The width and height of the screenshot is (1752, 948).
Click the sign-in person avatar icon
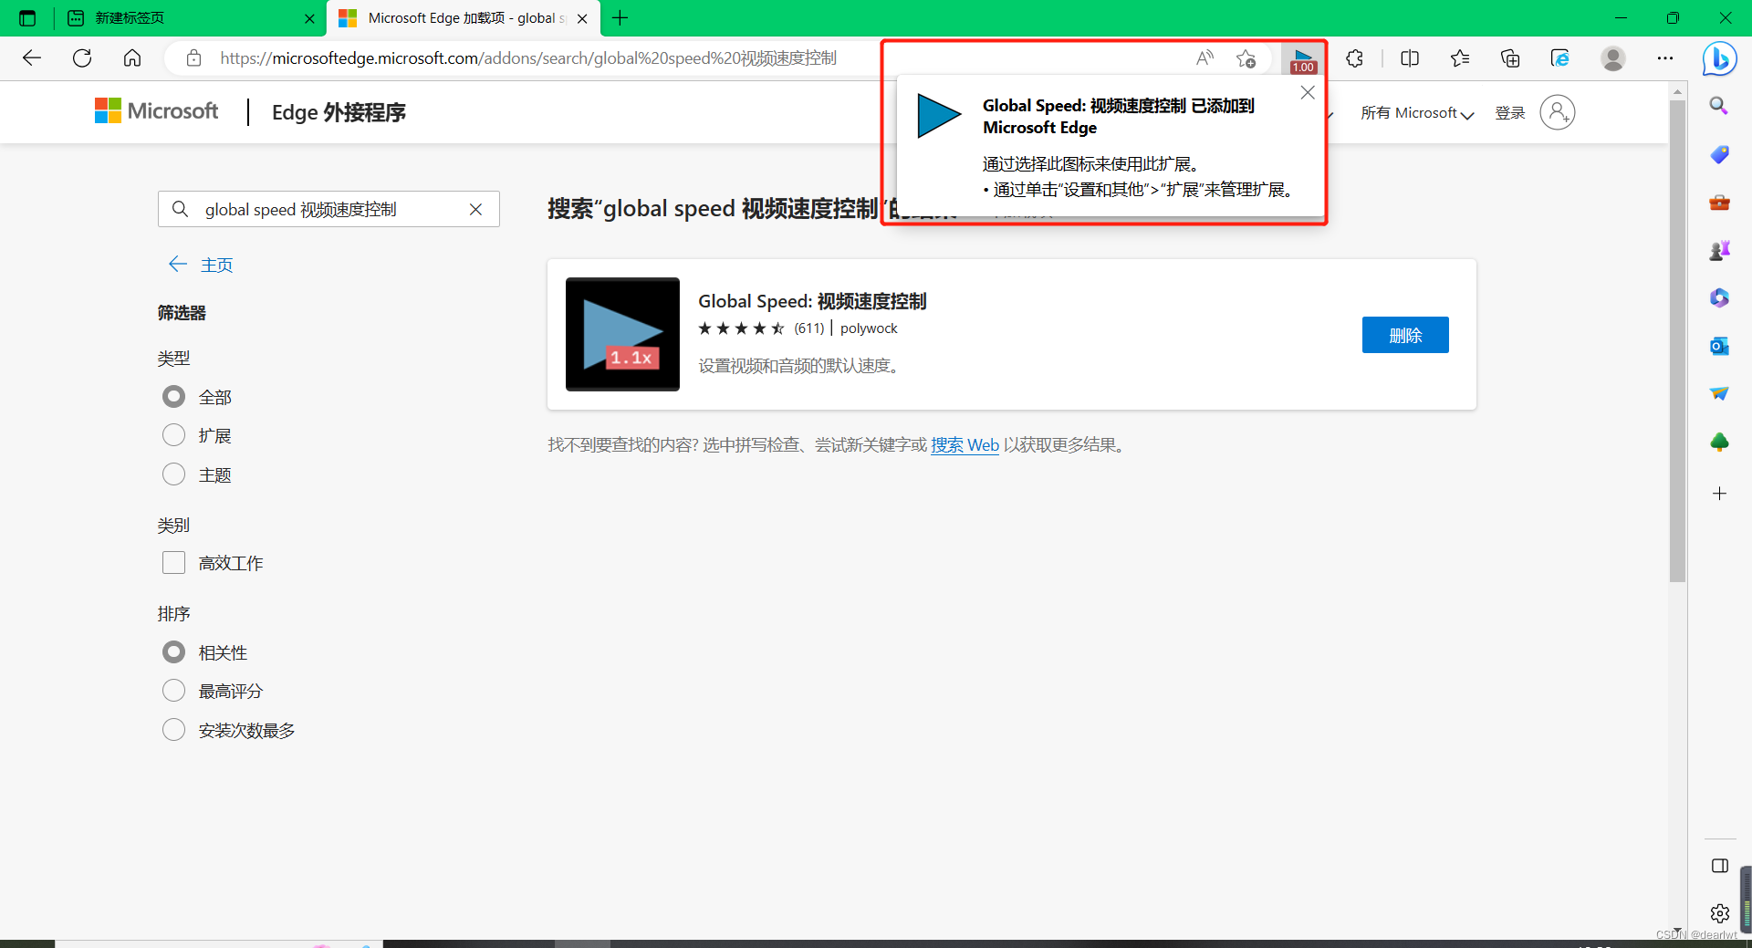pyautogui.click(x=1558, y=112)
